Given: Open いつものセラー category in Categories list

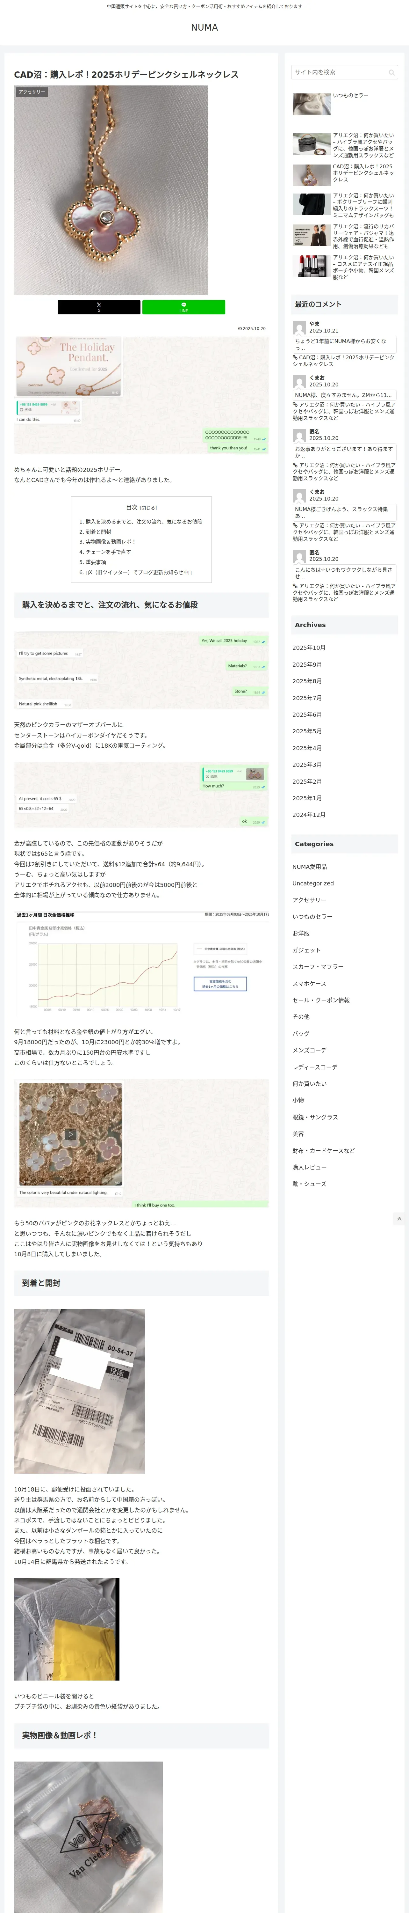Looking at the screenshot, I should 312,916.
